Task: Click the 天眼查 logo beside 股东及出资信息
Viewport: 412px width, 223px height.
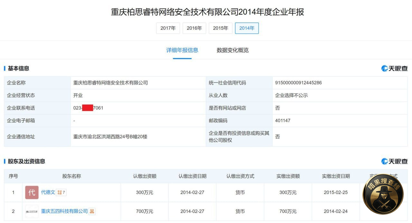Action: coord(394,161)
